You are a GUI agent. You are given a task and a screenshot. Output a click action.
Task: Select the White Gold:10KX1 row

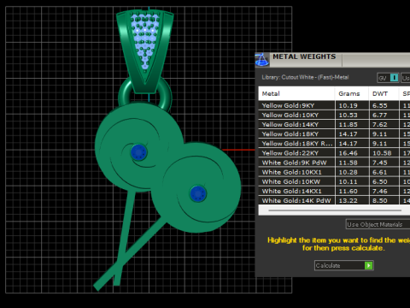(x=334, y=172)
